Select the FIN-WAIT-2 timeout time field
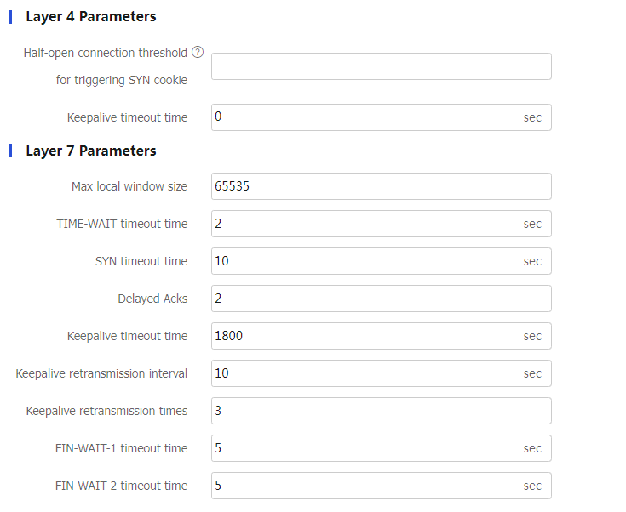626x512 pixels. (x=366, y=486)
